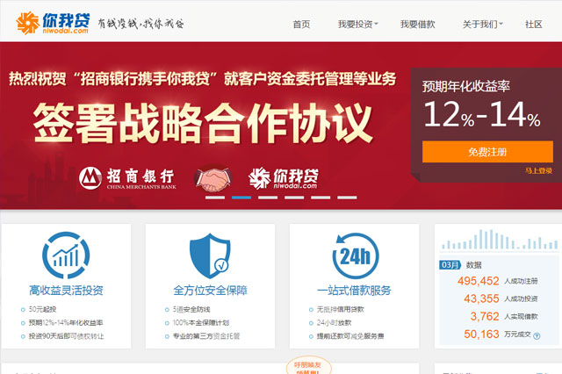The width and height of the screenshot is (562, 374).
Task: Click the blue security shield icon
Action: point(210,255)
